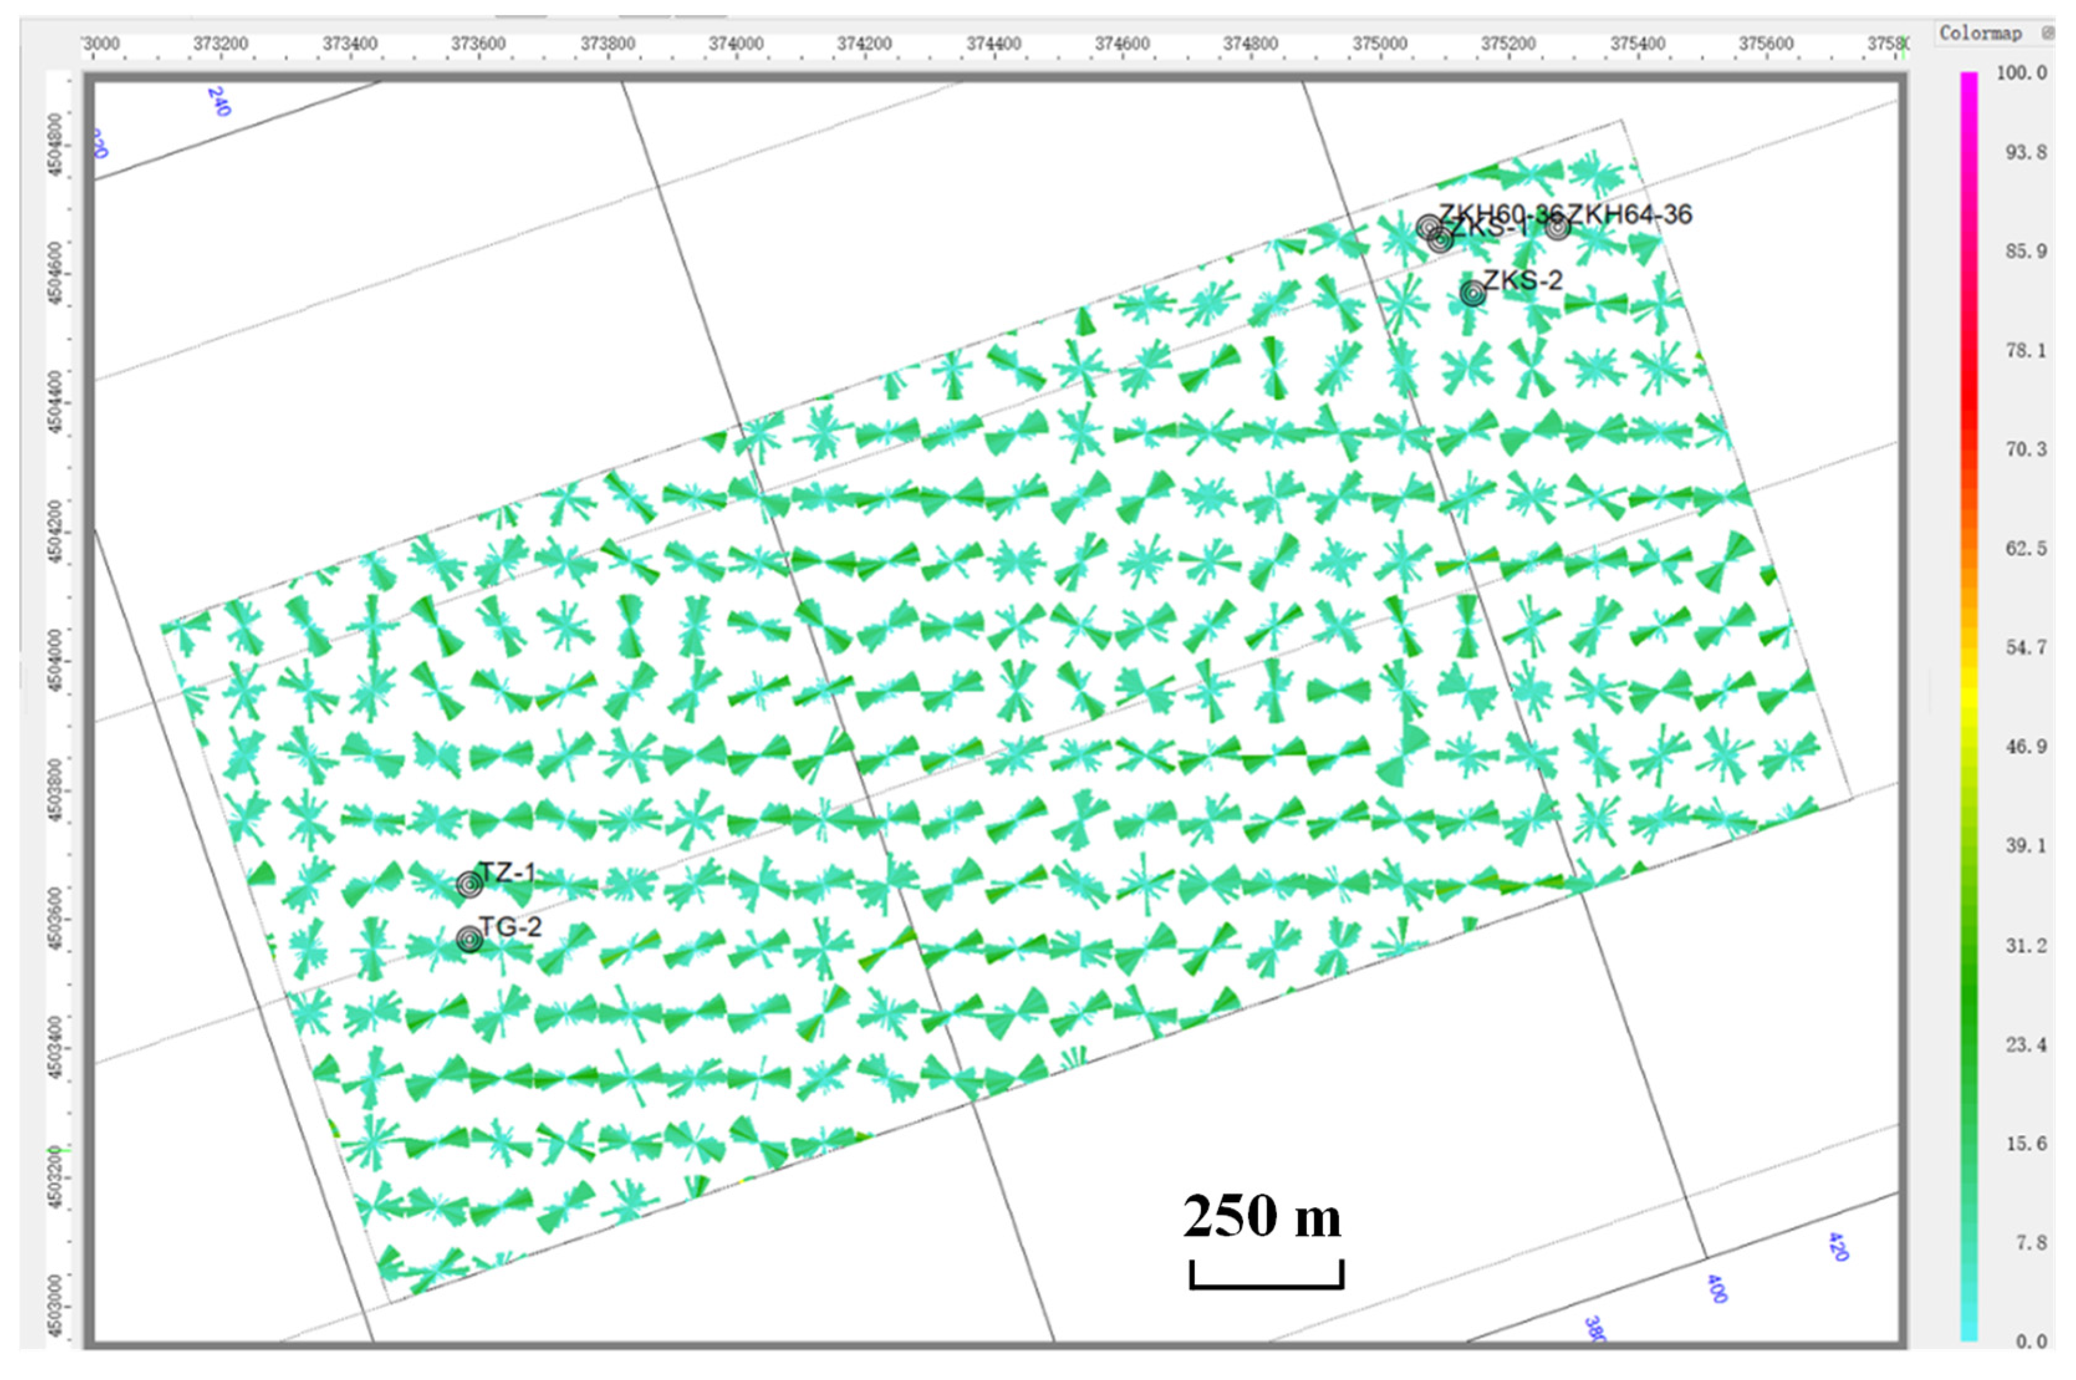2076x1380 pixels.
Task: Click the TG-2 well marker icon
Action: click(x=470, y=940)
